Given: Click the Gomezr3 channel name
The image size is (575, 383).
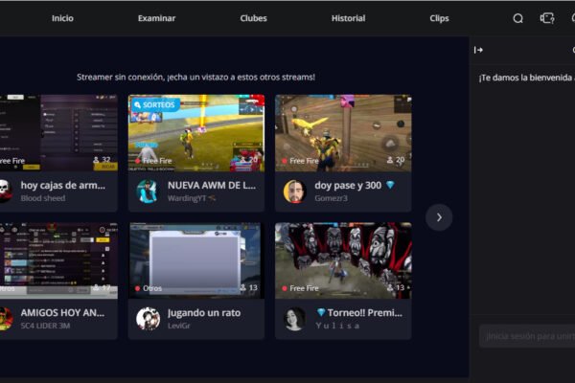Looking at the screenshot, I should [331, 198].
